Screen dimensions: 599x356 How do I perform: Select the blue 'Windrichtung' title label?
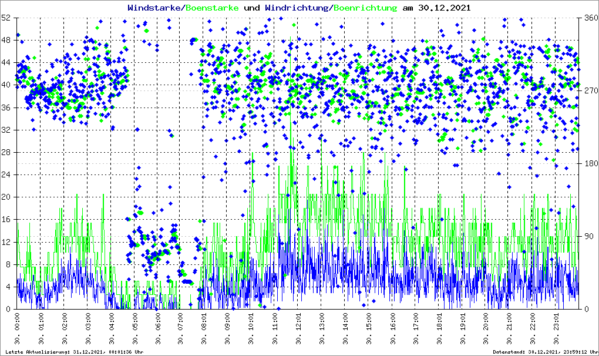point(297,8)
